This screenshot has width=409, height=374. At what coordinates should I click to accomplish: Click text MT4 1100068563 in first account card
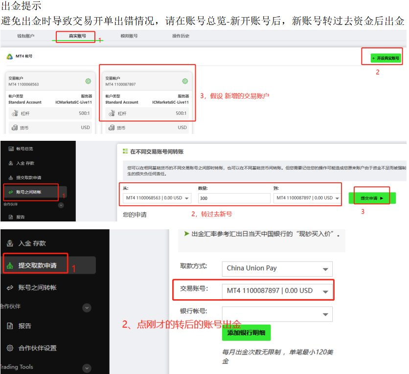[23, 85]
